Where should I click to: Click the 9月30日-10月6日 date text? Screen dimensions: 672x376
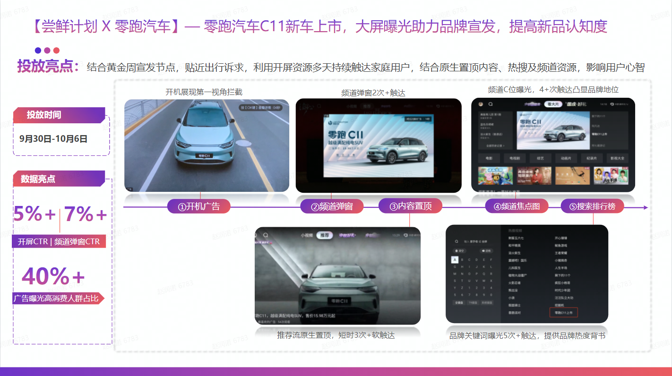pos(53,138)
